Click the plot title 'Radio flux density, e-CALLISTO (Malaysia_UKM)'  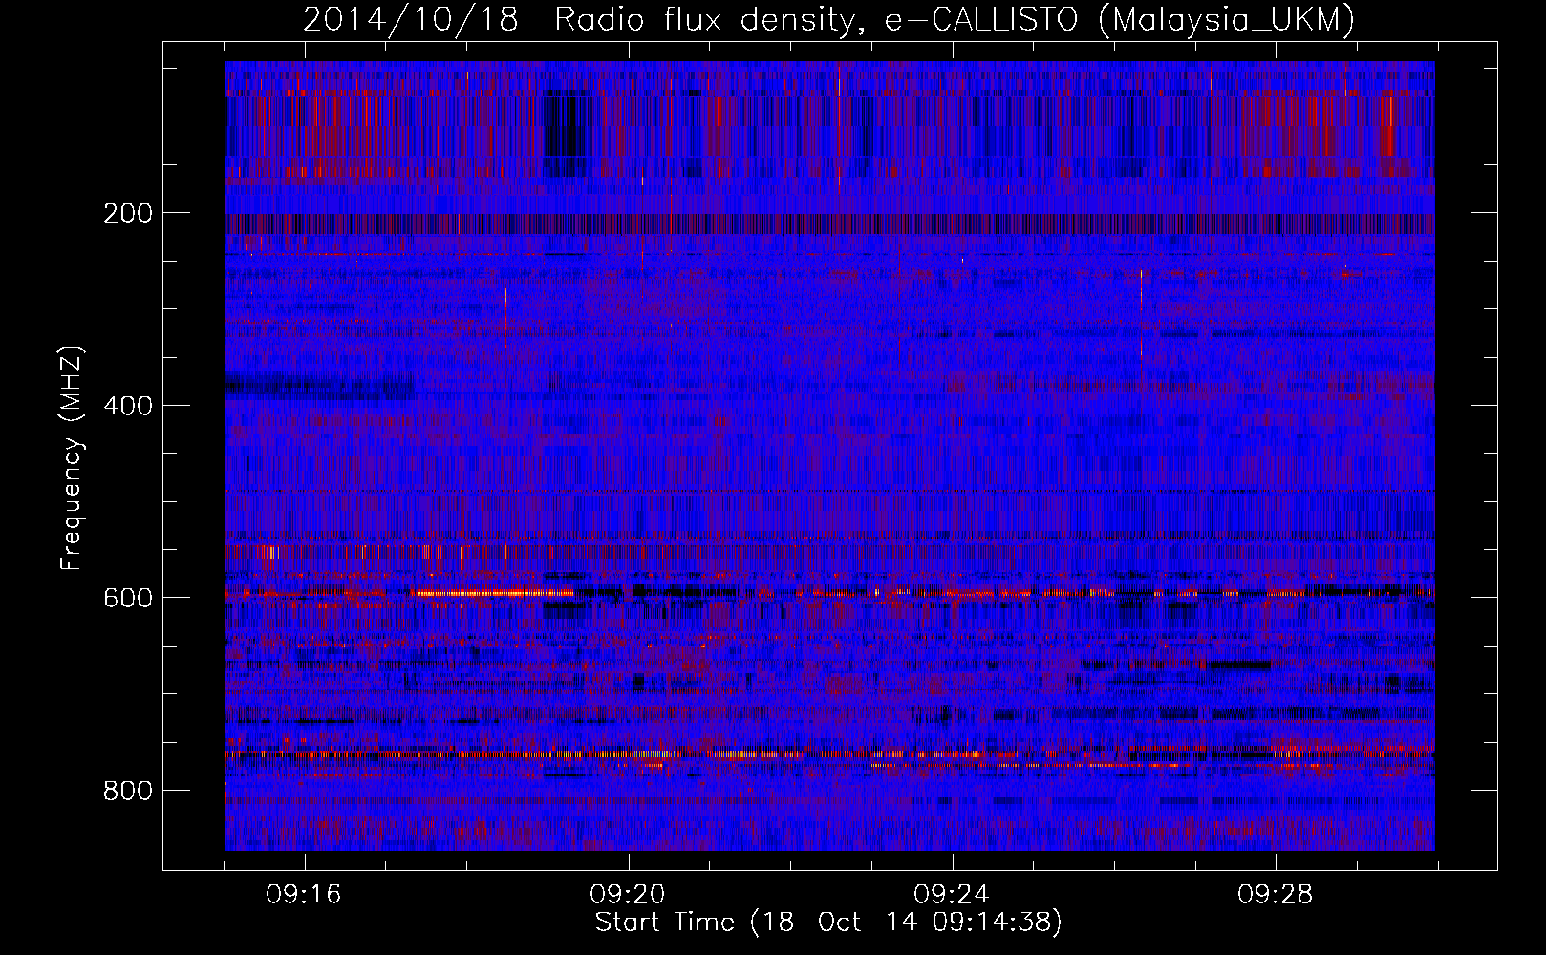point(955,20)
